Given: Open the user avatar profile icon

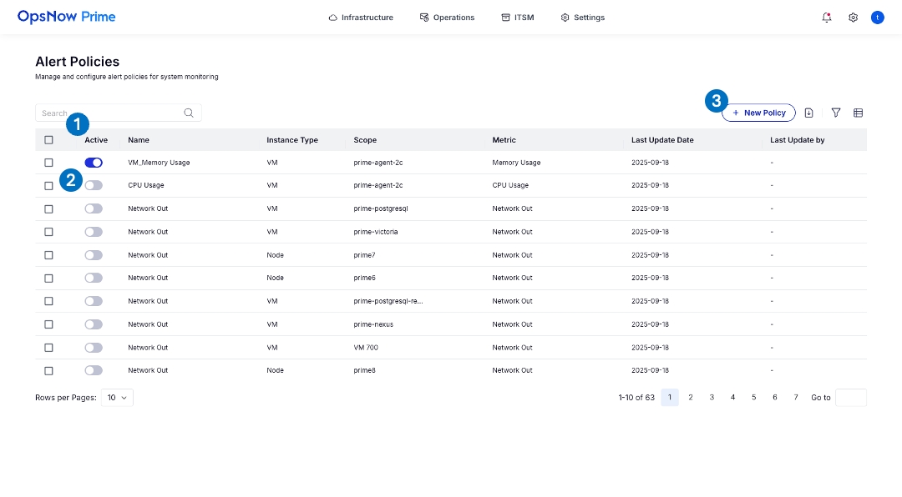Looking at the screenshot, I should point(877,18).
